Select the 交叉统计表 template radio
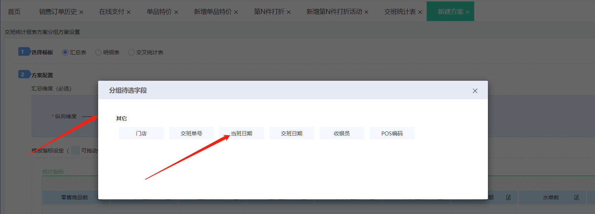 tap(131, 52)
